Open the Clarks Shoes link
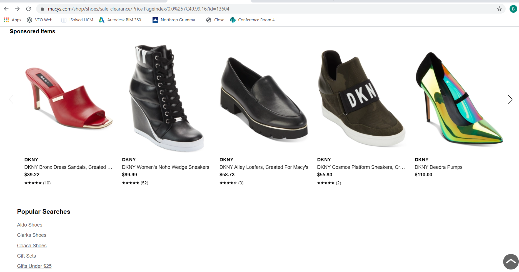The width and height of the screenshot is (519, 272). pos(32,235)
